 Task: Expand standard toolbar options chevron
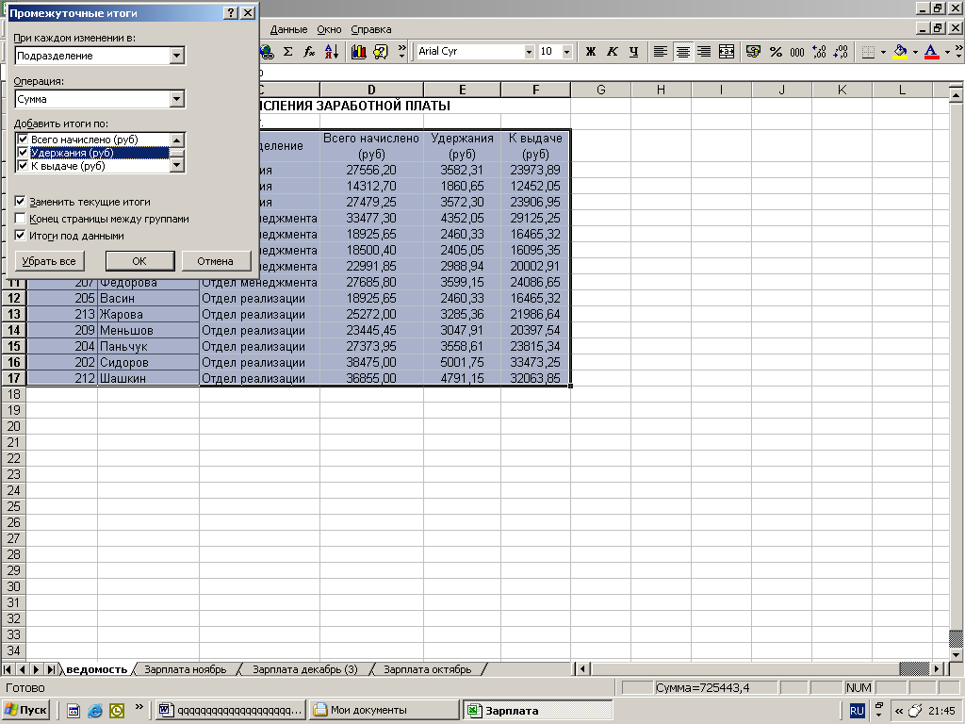[401, 52]
